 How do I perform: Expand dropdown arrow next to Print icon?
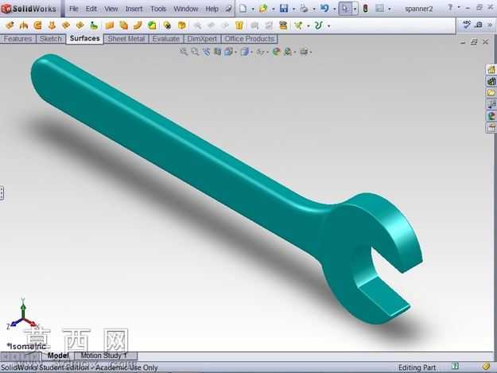(x=314, y=10)
